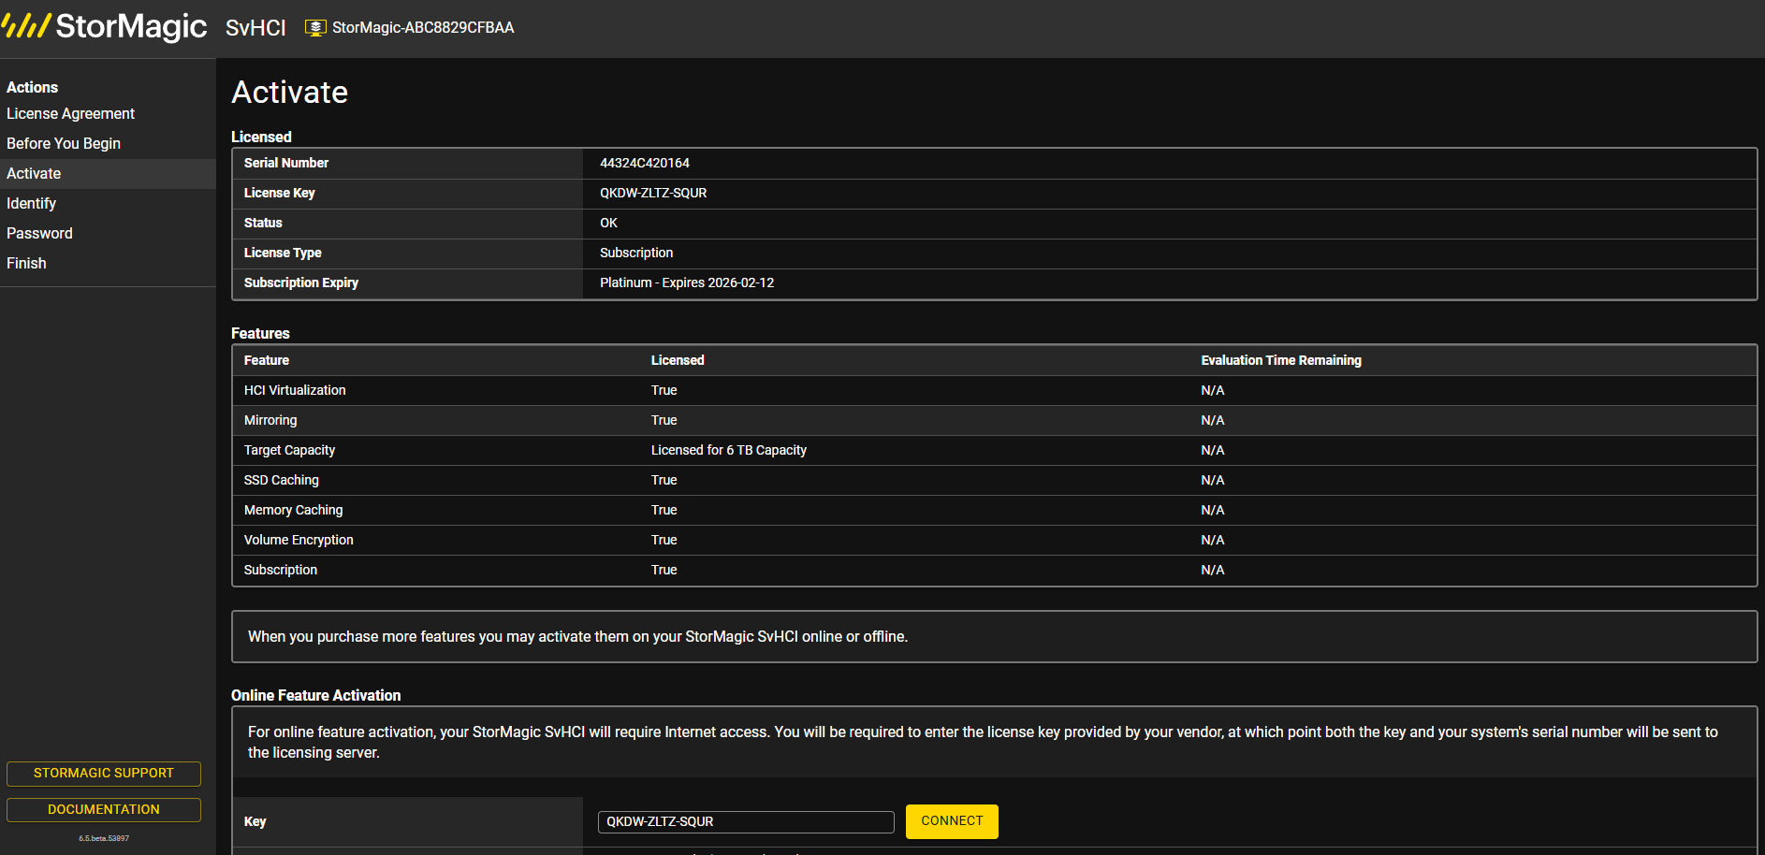
Task: Open the Identify step
Action: click(31, 203)
